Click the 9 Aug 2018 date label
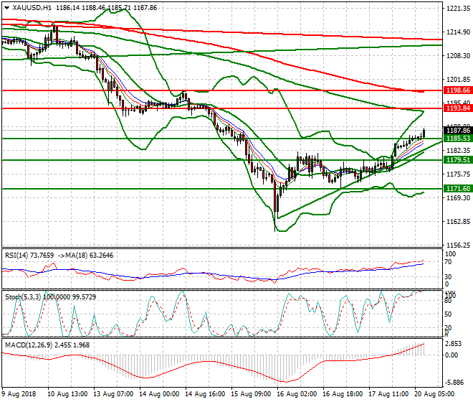The image size is (473, 402). point(19,394)
